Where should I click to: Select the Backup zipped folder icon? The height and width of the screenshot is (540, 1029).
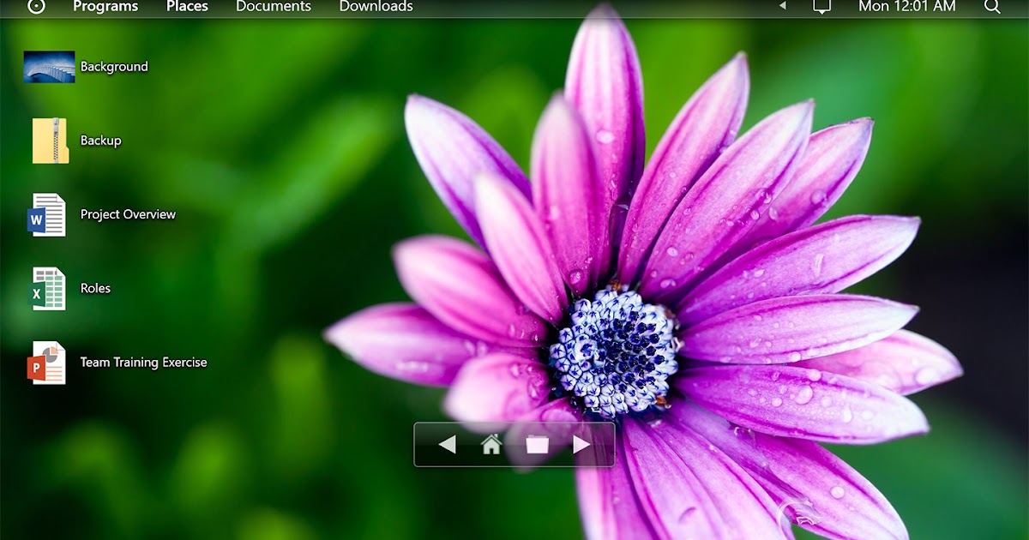pyautogui.click(x=50, y=141)
